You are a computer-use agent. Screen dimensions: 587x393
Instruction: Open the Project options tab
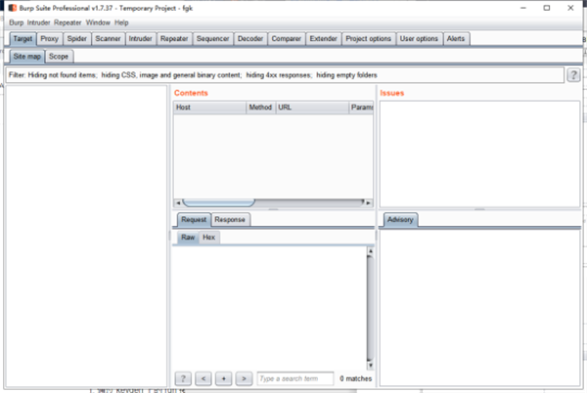tap(368, 39)
